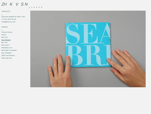Go to image page 3
Viewport: 151px width, 114px height.
pos(34,7)
